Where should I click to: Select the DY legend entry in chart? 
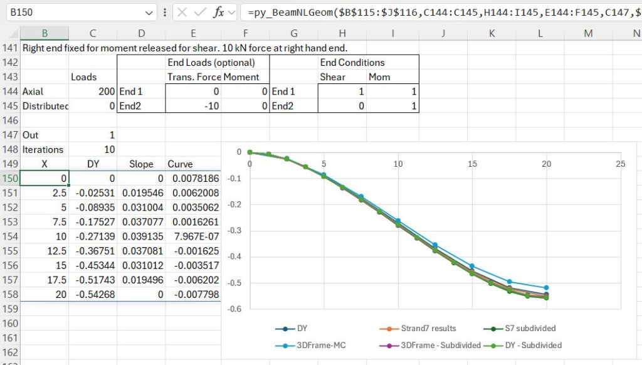click(x=293, y=328)
